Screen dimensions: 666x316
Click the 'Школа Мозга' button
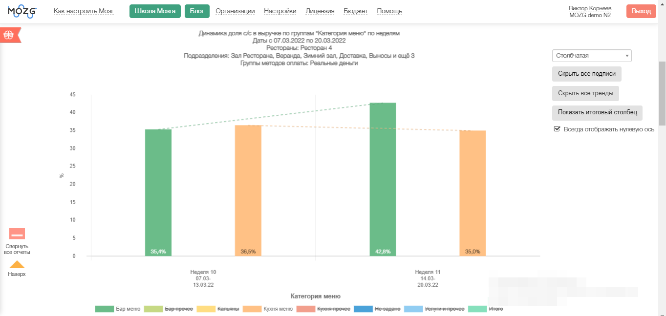click(155, 11)
